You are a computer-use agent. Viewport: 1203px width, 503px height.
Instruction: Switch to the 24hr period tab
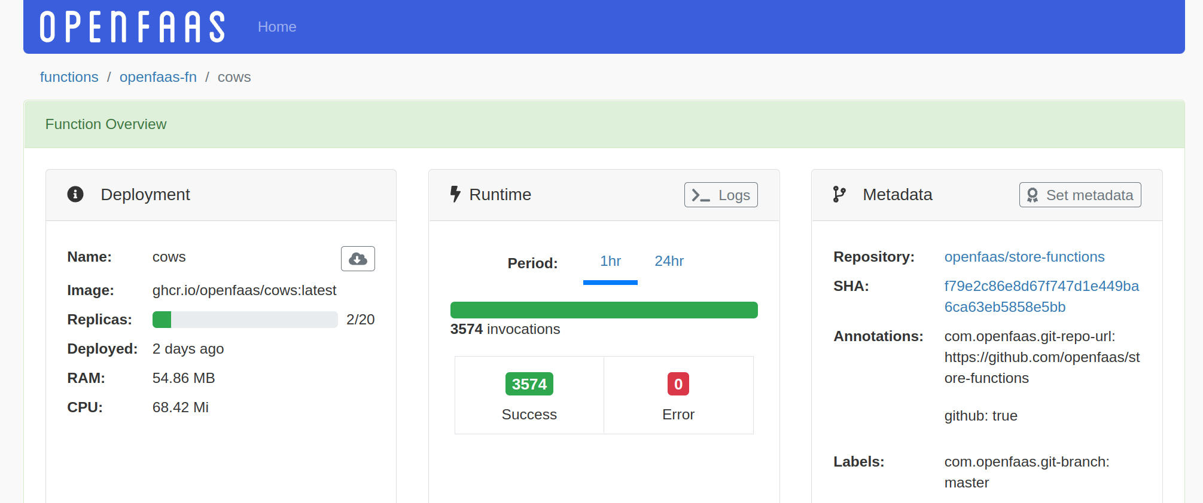(669, 261)
